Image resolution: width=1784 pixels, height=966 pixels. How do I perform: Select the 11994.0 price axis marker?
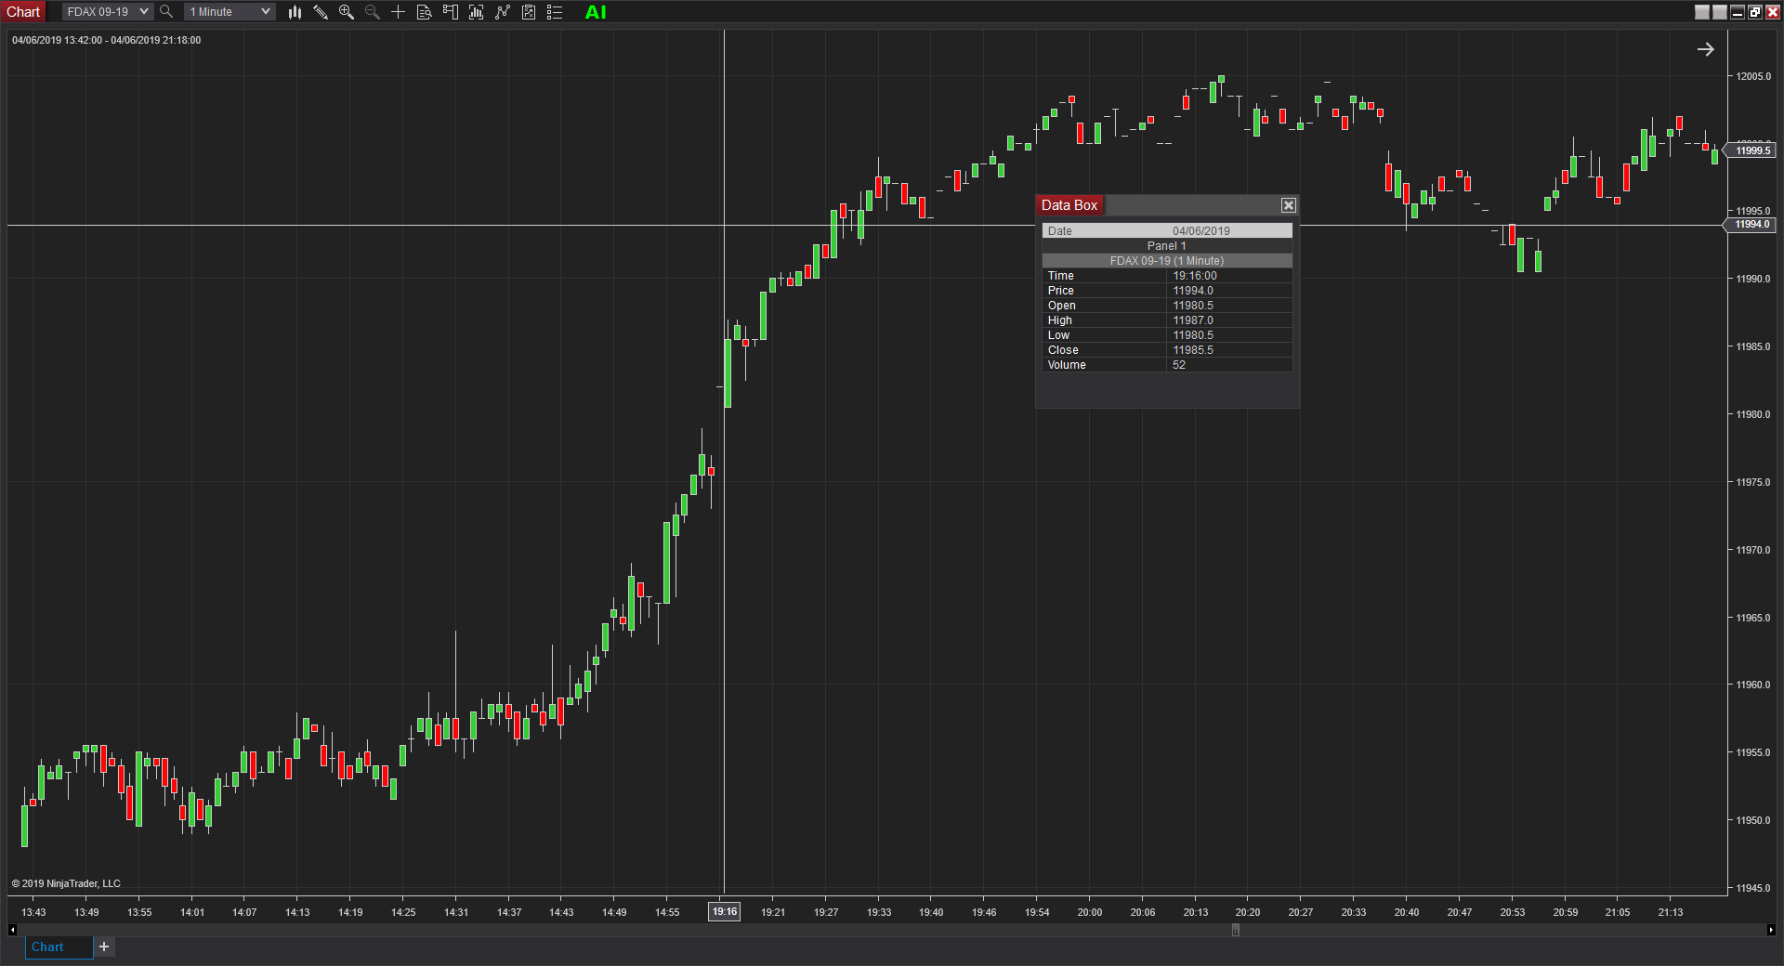click(1751, 225)
